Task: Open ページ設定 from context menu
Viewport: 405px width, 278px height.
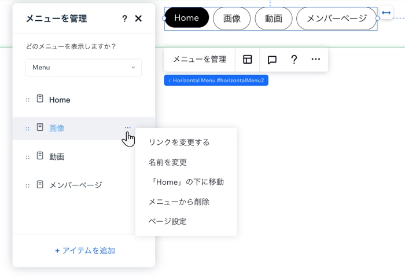Action: [x=168, y=221]
